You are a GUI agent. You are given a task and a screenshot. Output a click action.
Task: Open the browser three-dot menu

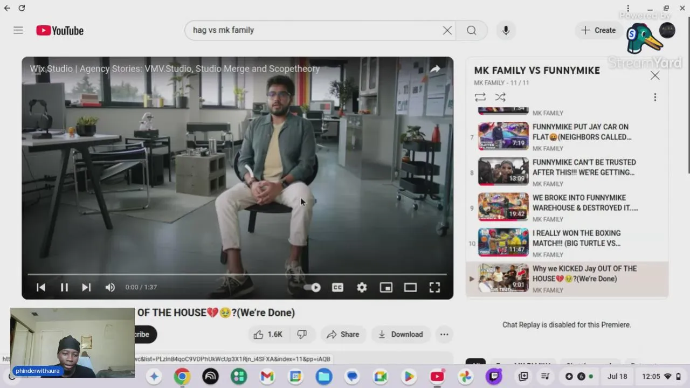(x=628, y=8)
